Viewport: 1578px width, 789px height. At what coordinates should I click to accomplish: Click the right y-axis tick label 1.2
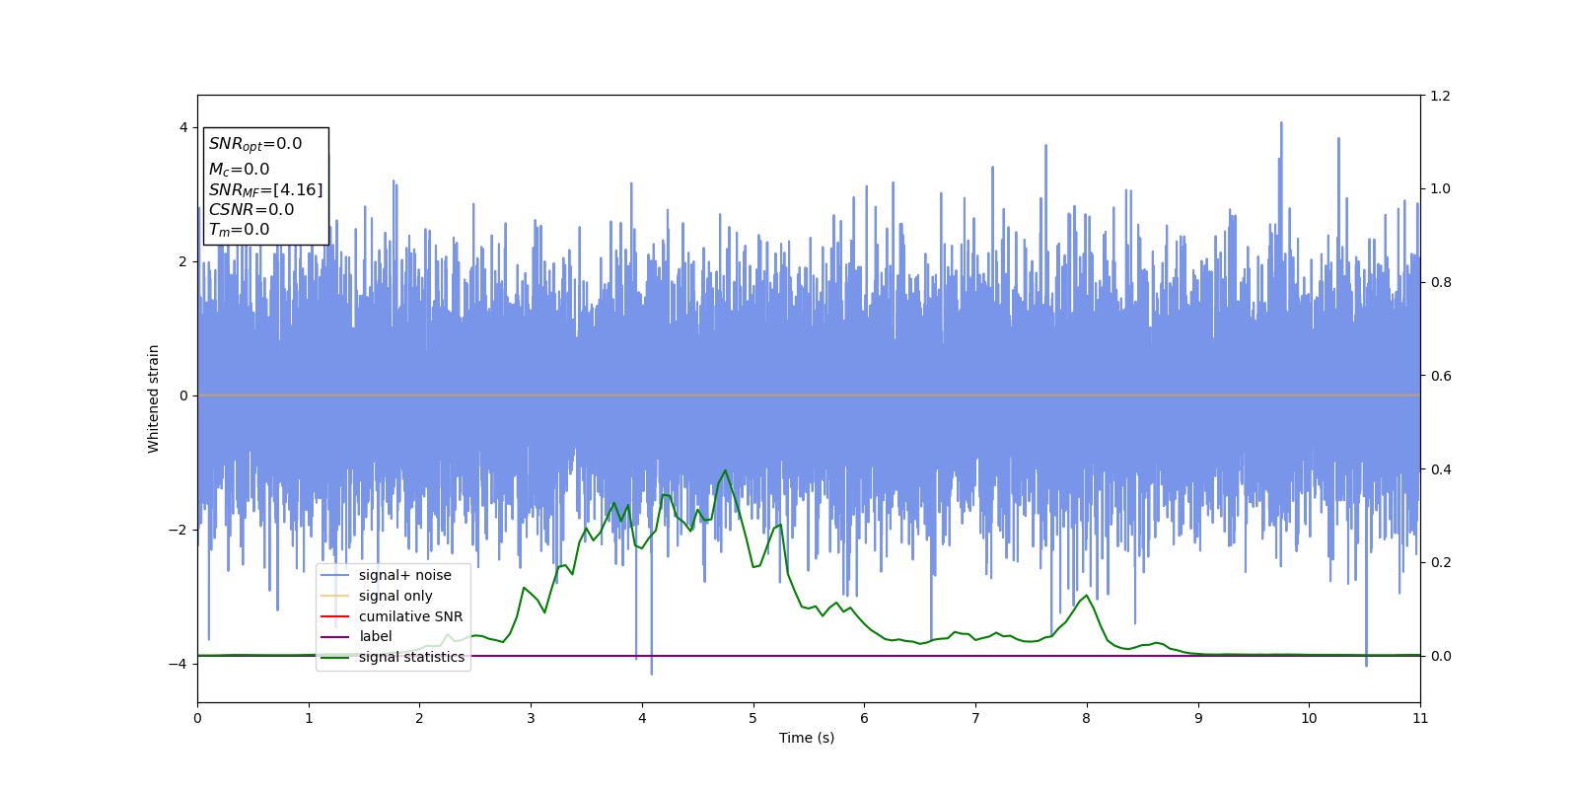(x=1440, y=96)
